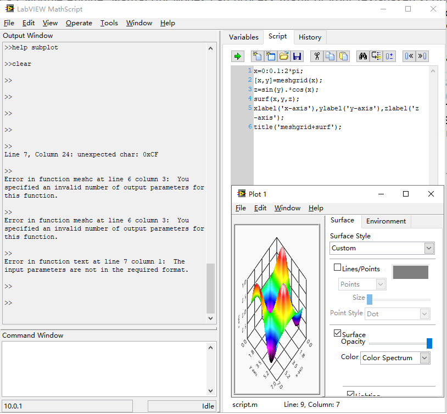This screenshot has width=447, height=414.
Task: Click the go to line icon
Action: pos(376,56)
